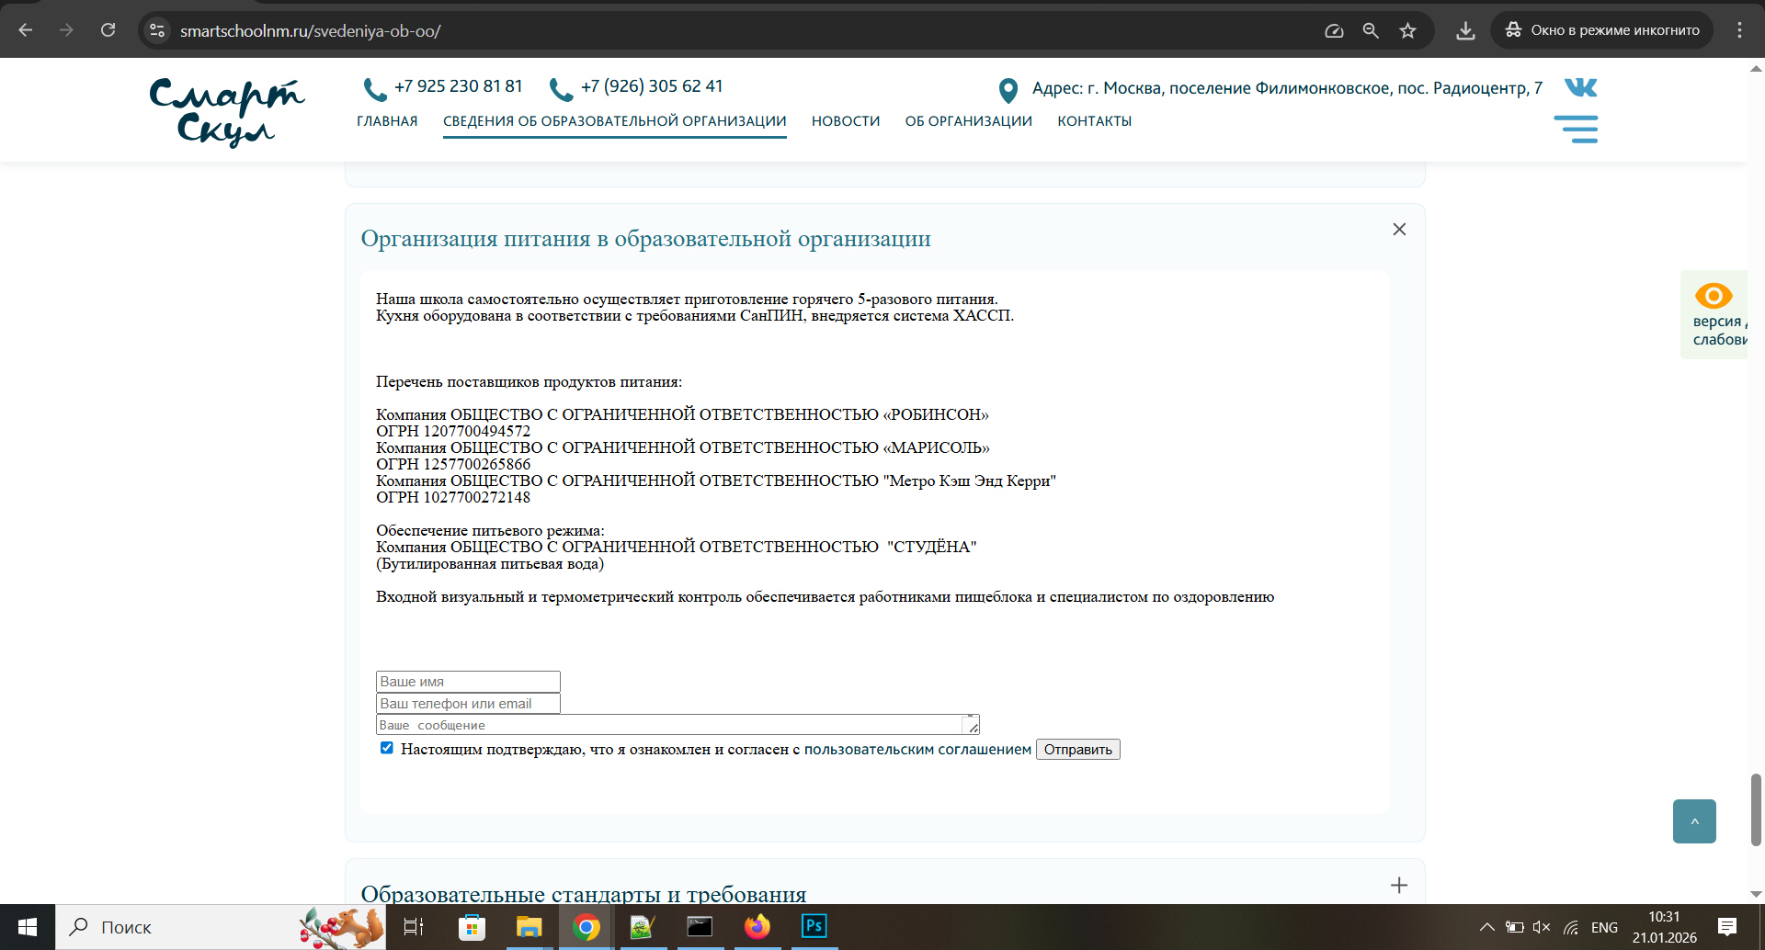This screenshot has height=950, width=1765.
Task: Click the Ваше имя input field
Action: [x=468, y=682]
